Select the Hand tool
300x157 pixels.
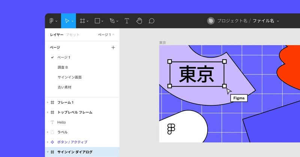(139, 21)
